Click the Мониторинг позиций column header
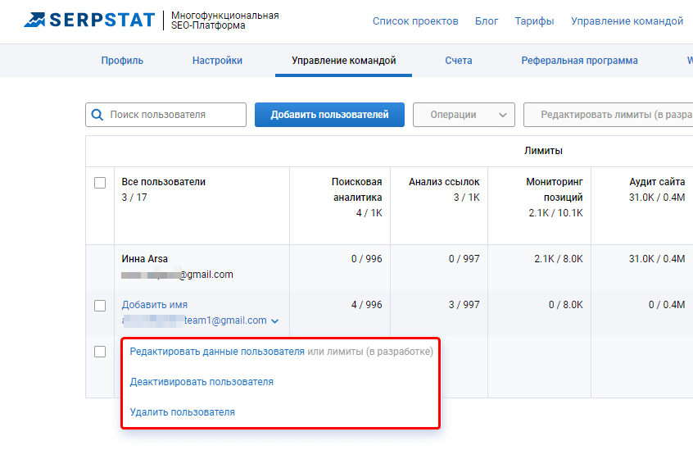 click(555, 189)
